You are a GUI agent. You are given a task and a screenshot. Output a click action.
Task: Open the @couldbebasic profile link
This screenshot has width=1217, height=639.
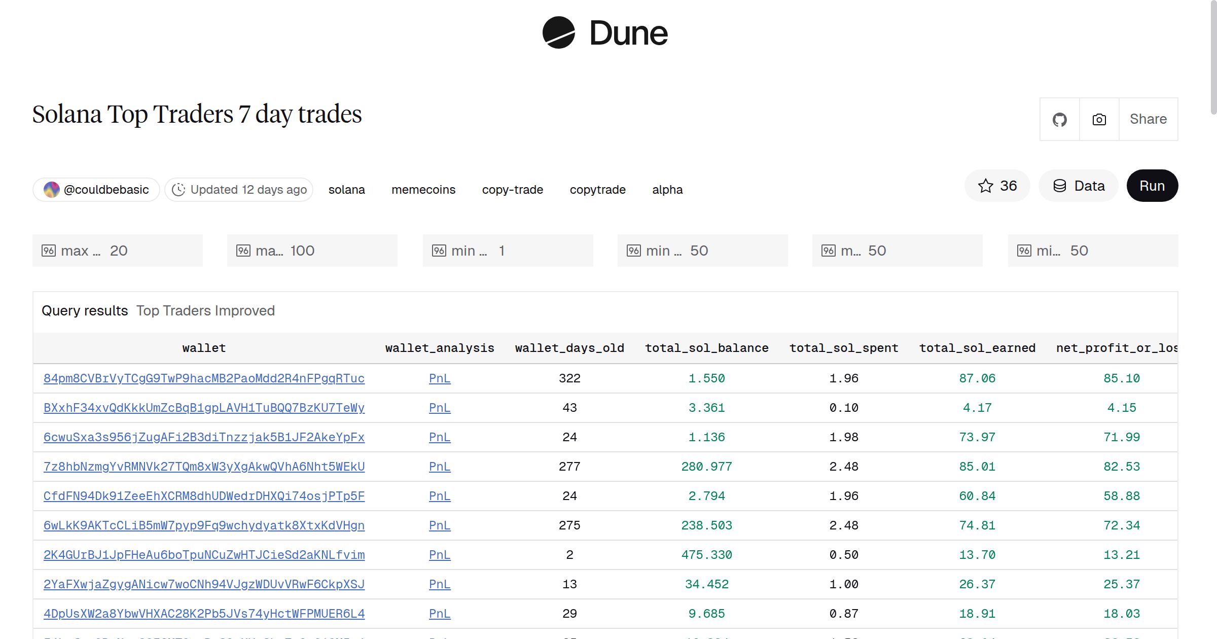click(106, 189)
